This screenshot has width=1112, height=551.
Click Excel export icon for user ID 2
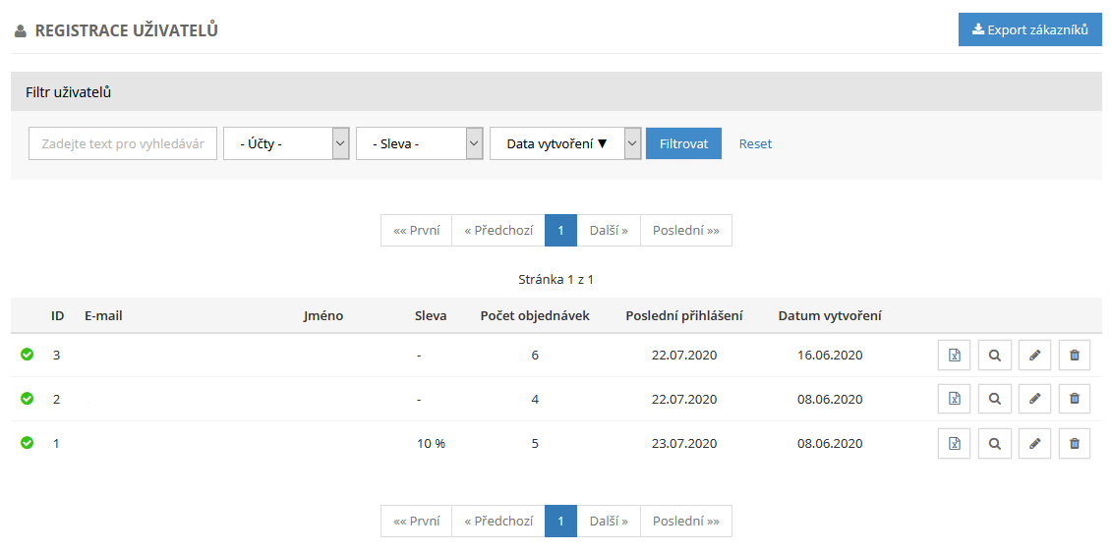pyautogui.click(x=954, y=399)
